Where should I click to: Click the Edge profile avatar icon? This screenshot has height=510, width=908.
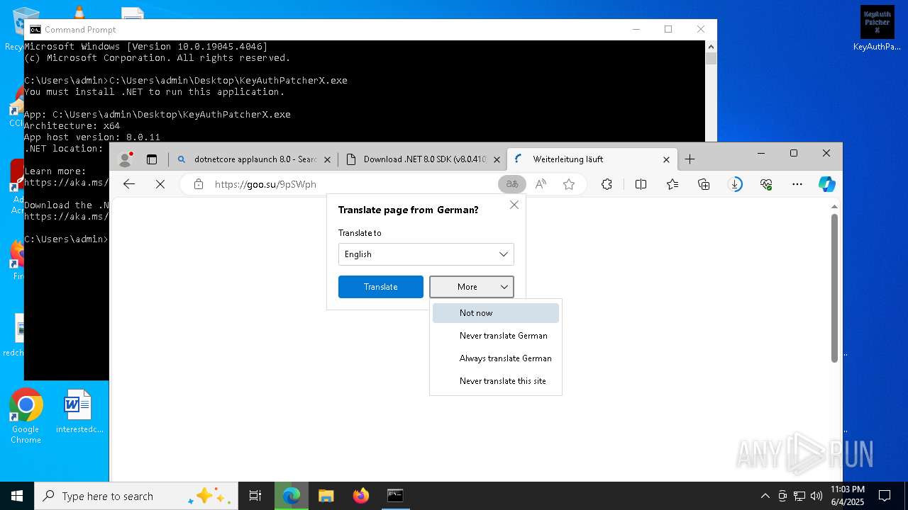click(126, 159)
